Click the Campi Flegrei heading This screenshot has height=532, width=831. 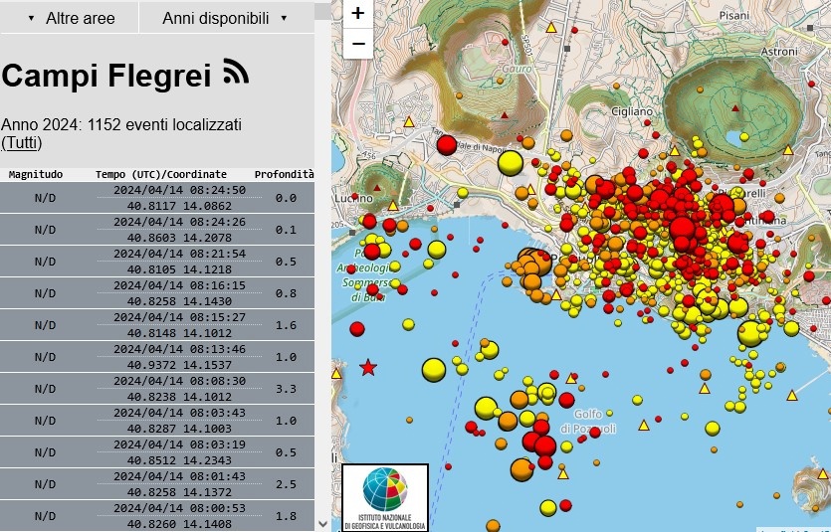coord(106,76)
